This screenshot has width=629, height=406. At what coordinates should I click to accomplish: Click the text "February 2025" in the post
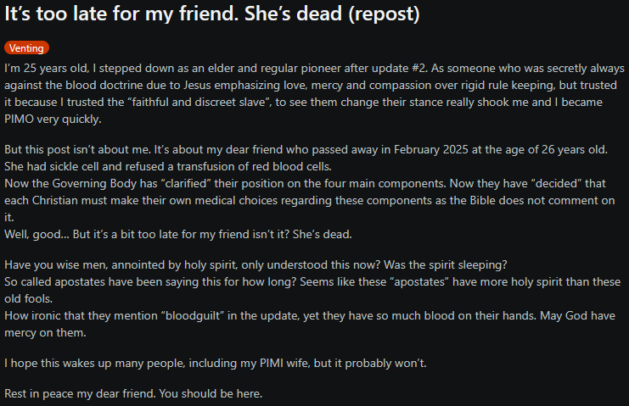[x=431, y=149]
